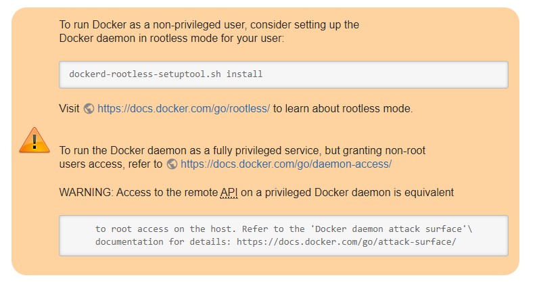Follow the docs.docker.com/go/daemon-access/ link
The height and width of the screenshot is (282, 539).
pyautogui.click(x=286, y=164)
